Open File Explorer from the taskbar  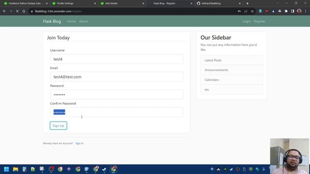(x=15, y=169)
